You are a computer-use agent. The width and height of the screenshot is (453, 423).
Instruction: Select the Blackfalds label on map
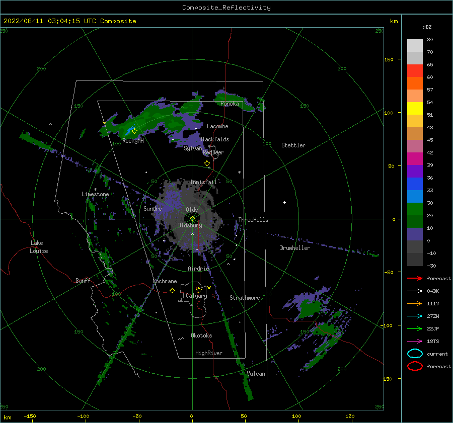(214, 139)
